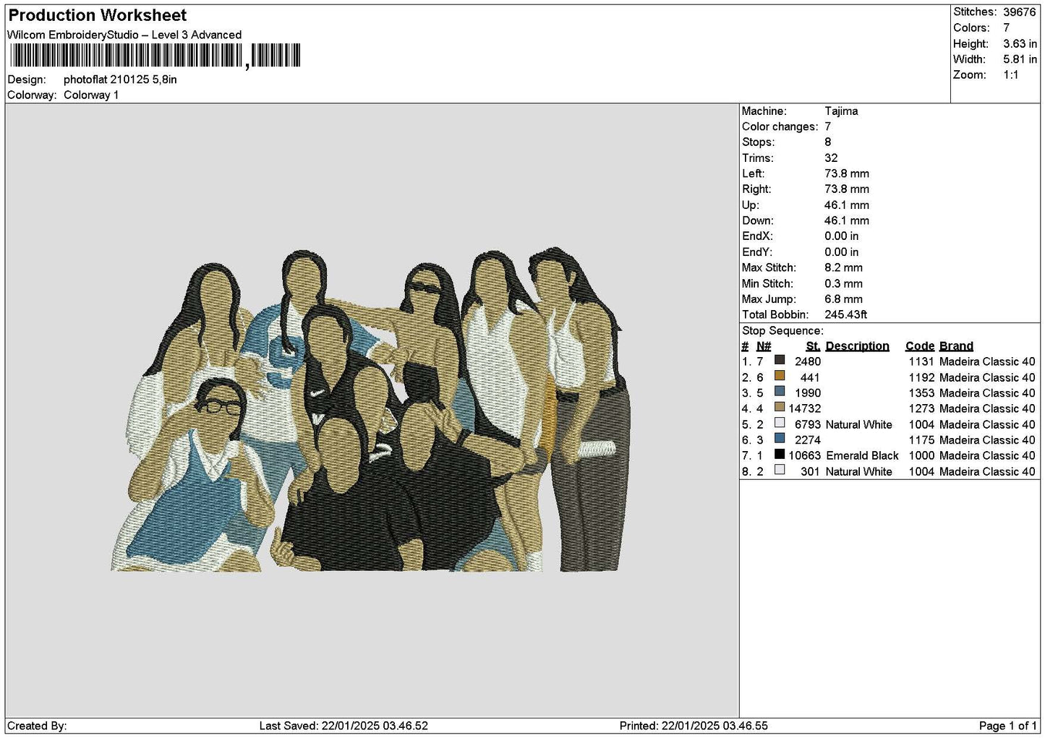Viewport: 1045px width, 738px height.
Task: Click the Right: label
Action: pos(756,189)
